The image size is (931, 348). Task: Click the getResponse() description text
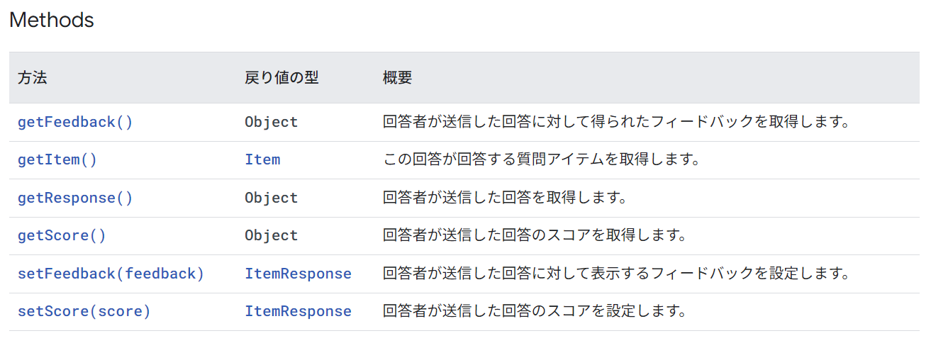[x=505, y=198]
